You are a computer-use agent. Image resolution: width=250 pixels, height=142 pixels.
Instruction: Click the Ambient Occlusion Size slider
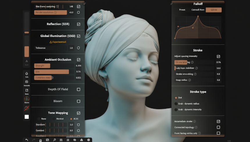click(54, 72)
